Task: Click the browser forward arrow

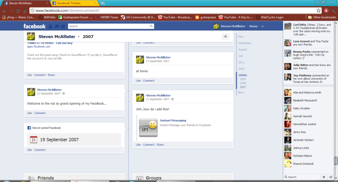Action: coord(11,11)
